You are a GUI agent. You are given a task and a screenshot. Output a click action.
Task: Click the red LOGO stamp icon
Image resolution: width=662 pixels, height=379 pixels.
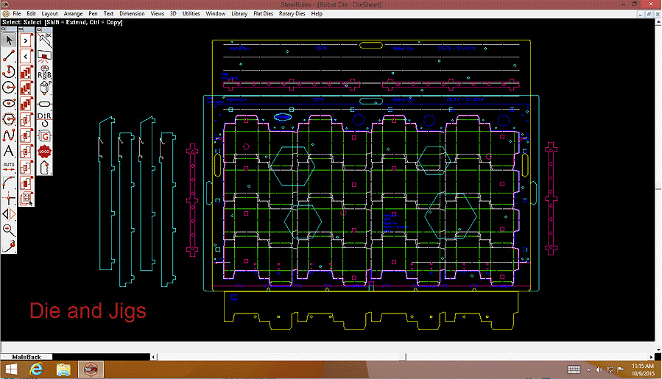point(43,151)
